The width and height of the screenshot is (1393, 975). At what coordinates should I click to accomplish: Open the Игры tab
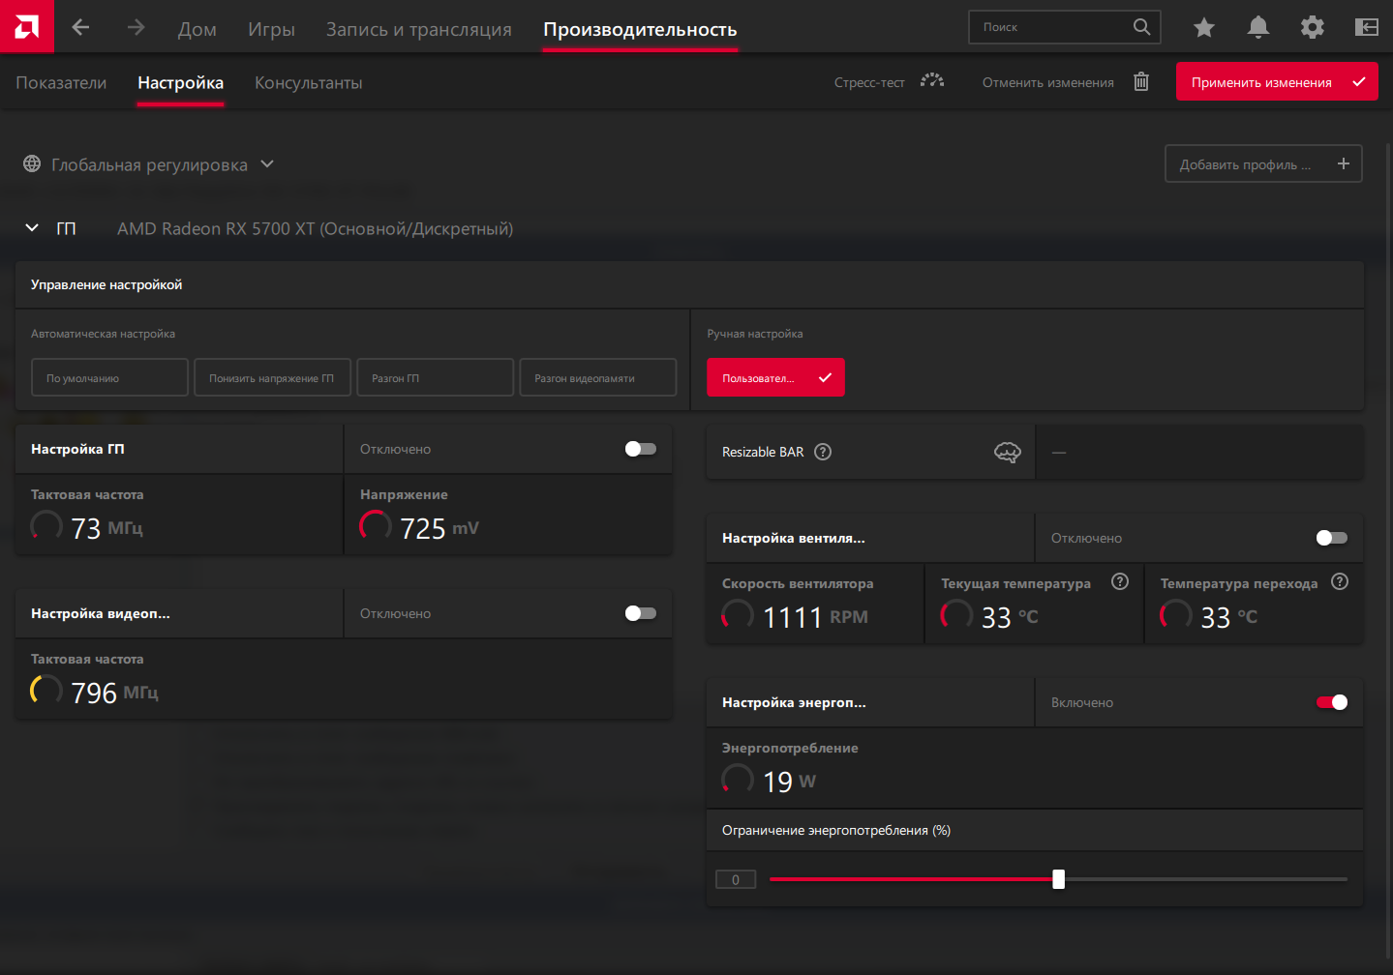coord(271,30)
